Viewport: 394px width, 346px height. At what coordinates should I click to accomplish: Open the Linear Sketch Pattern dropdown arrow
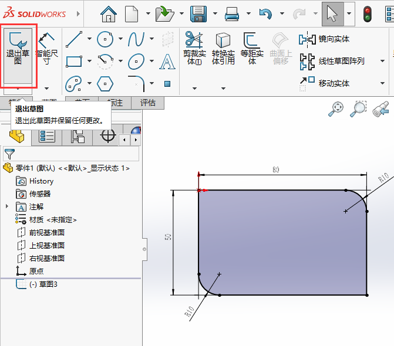pyautogui.click(x=382, y=61)
